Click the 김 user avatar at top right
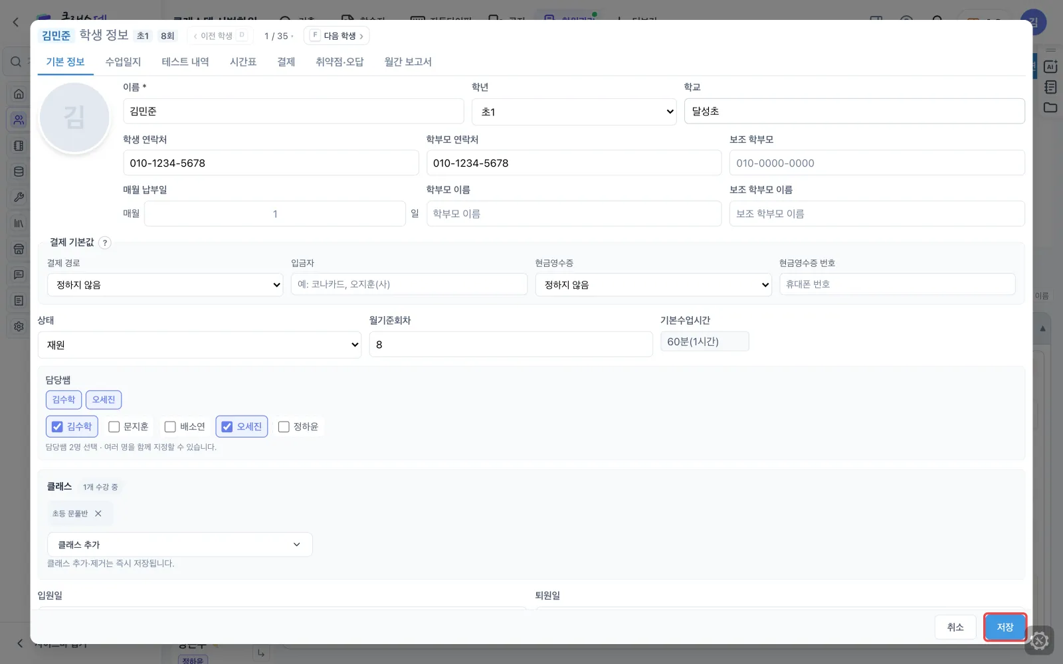This screenshot has height=664, width=1063. tap(1034, 22)
